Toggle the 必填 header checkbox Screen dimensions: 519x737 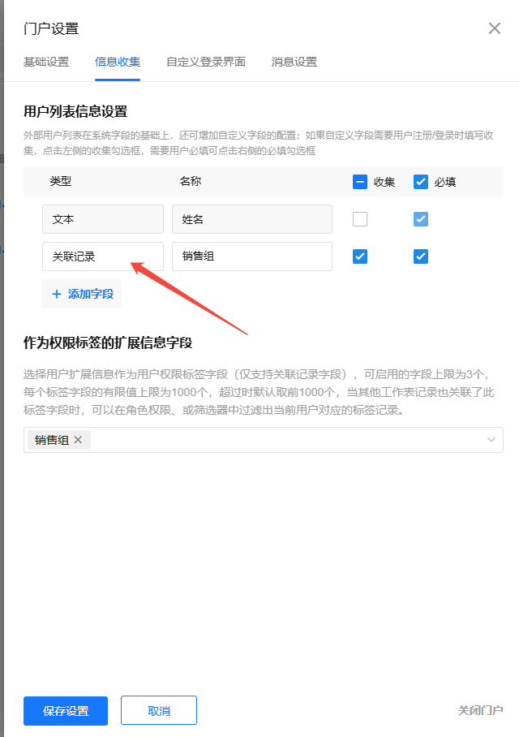point(420,182)
